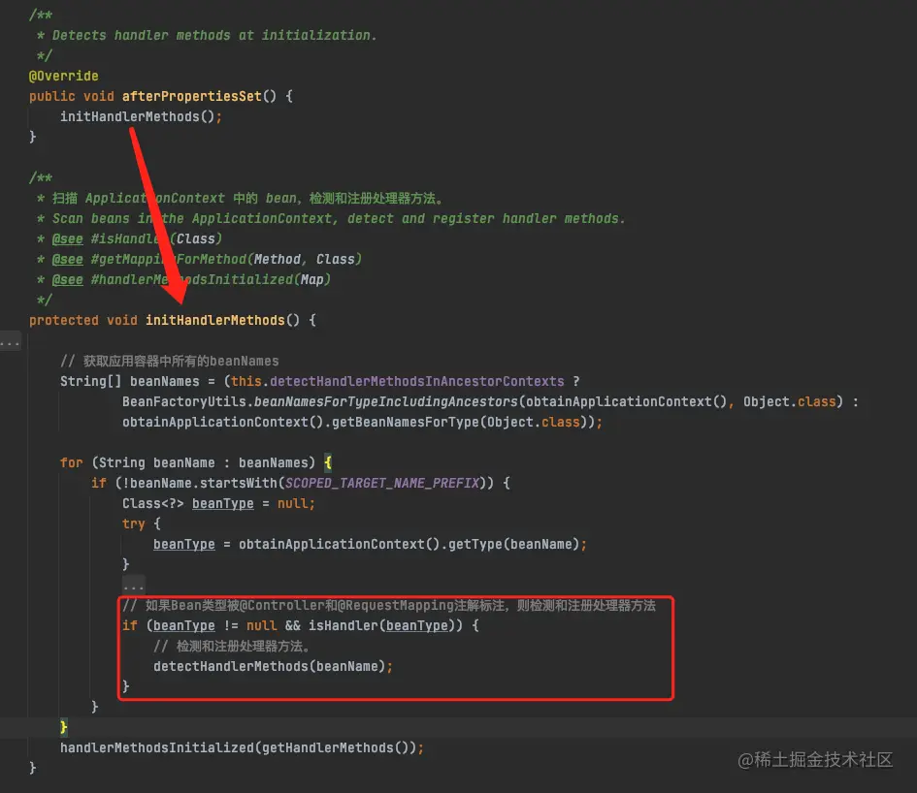Viewport: 917px width, 793px height.
Task: Select the detectHandlerMethodsInAncestorContexts field
Action: pos(417,381)
